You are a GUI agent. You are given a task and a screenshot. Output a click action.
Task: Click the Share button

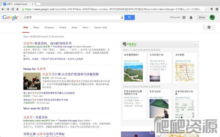click(x=202, y=17)
